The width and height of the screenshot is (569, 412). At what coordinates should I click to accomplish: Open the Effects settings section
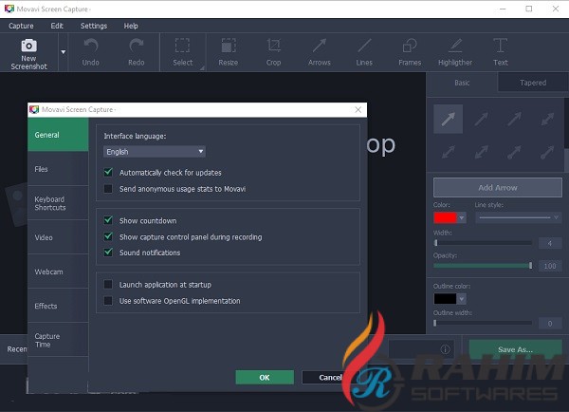point(58,306)
